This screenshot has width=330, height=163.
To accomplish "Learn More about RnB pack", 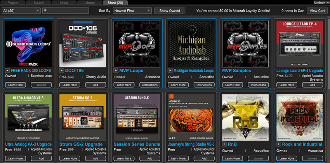I will (x=233, y=158).
